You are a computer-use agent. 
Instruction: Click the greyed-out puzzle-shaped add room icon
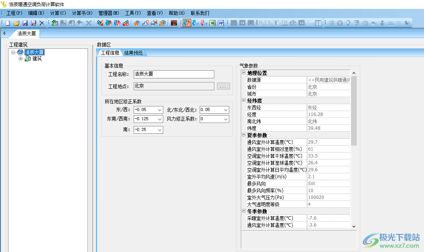[72, 23]
